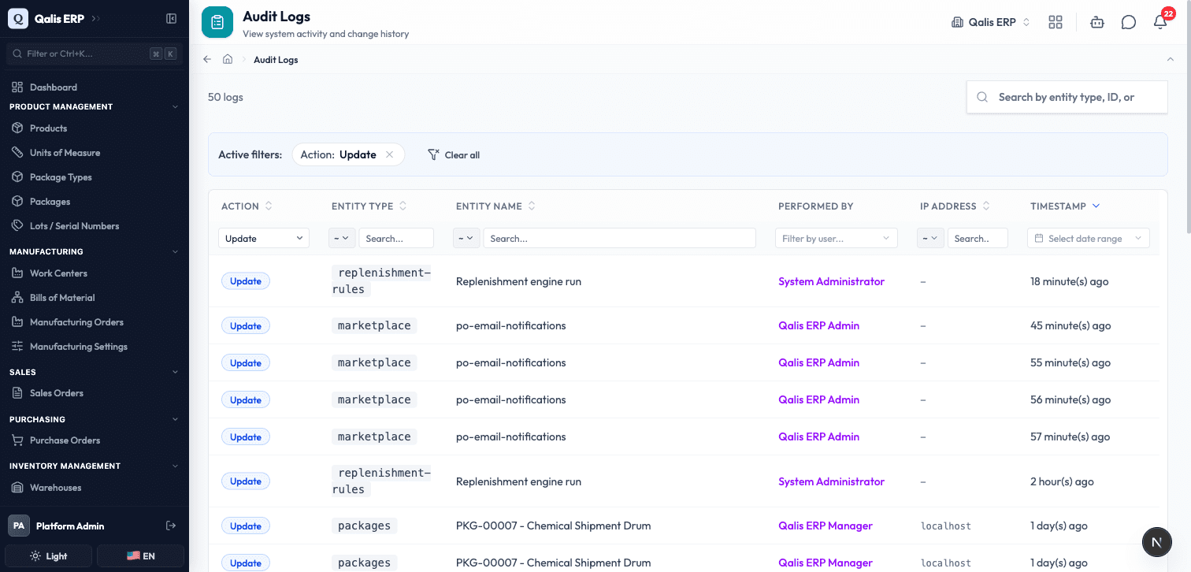
Task: Click the Audit Logs breadcrumb text
Action: click(276, 59)
